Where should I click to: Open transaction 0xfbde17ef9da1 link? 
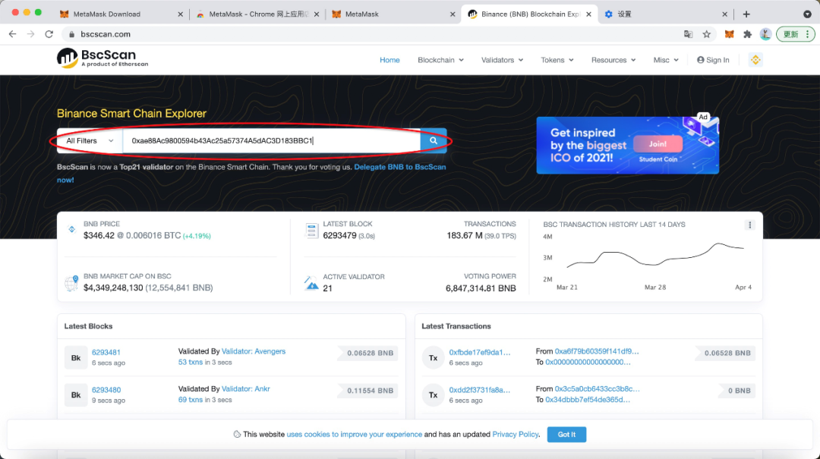tap(480, 352)
